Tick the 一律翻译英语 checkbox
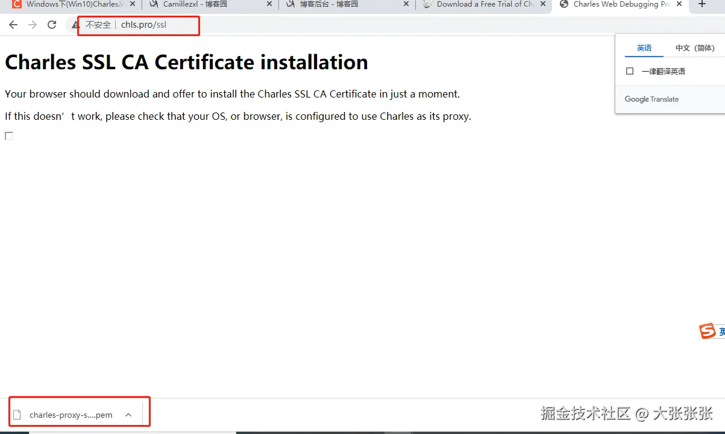Screen dimensions: 725x434 [x=630, y=71]
